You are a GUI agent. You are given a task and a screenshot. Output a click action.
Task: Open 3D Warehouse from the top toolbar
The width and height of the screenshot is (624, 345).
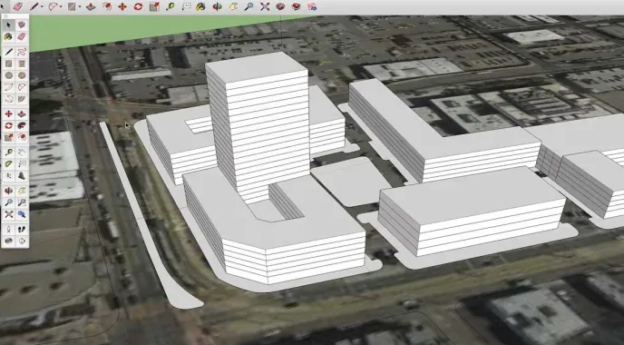tap(280, 6)
